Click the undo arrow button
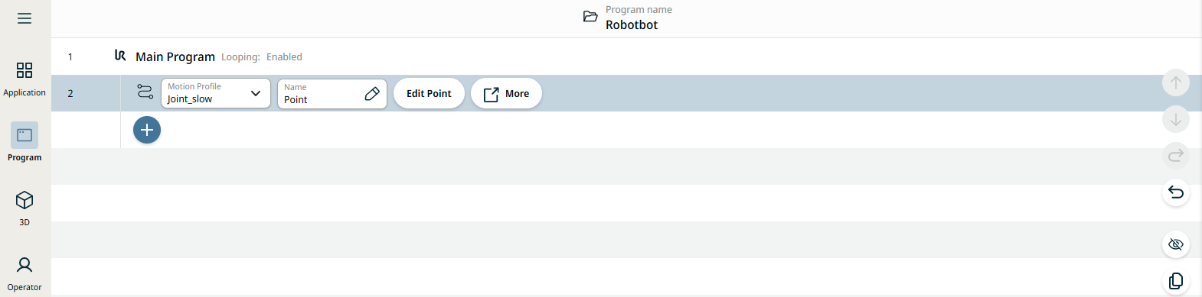 (1176, 192)
